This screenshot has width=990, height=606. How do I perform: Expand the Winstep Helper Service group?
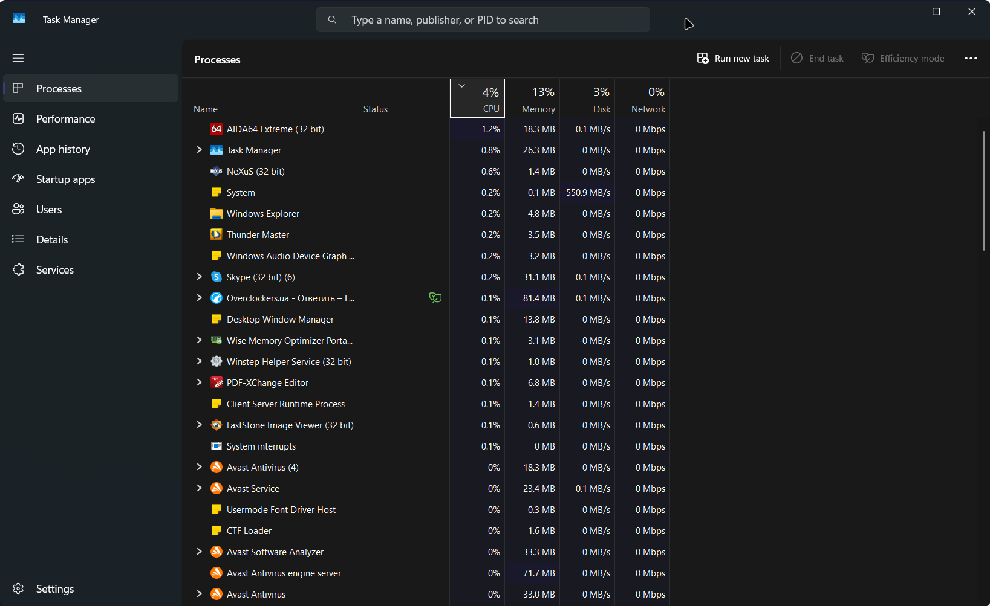pos(199,361)
